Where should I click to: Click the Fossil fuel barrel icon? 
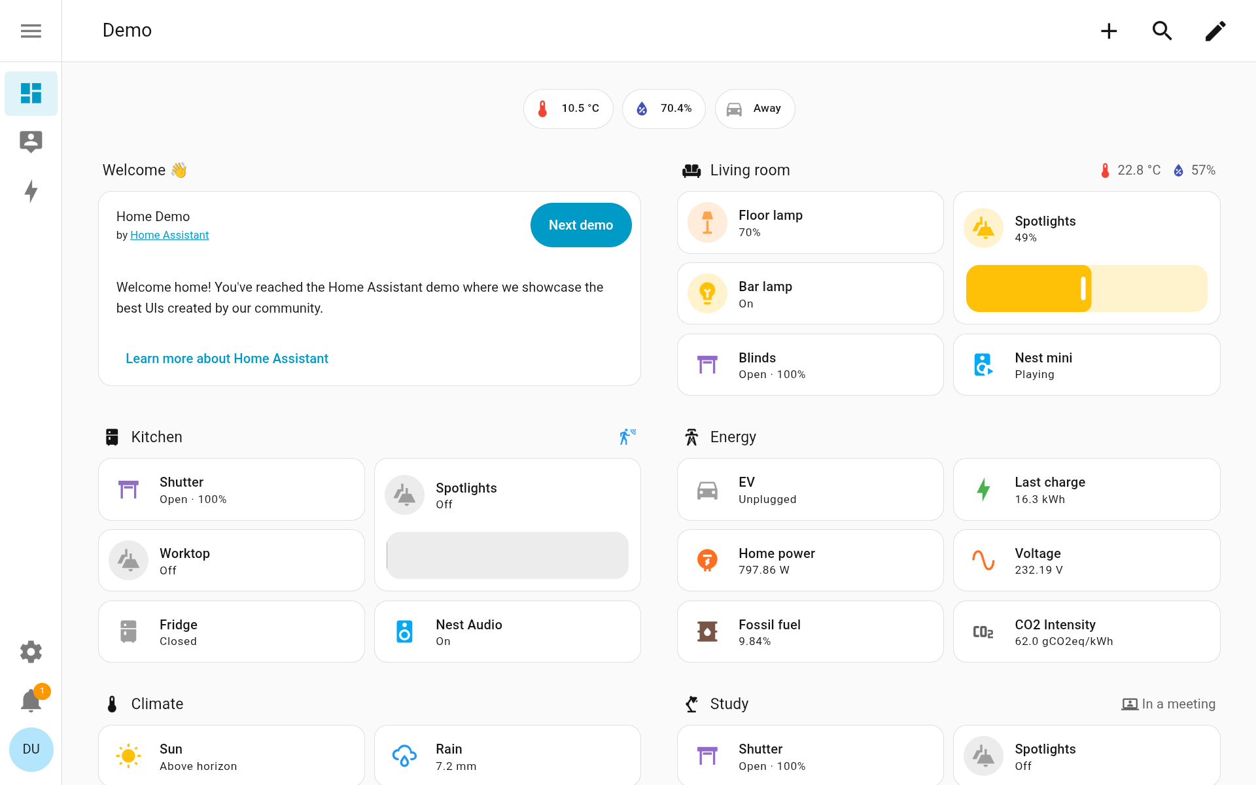[707, 632]
